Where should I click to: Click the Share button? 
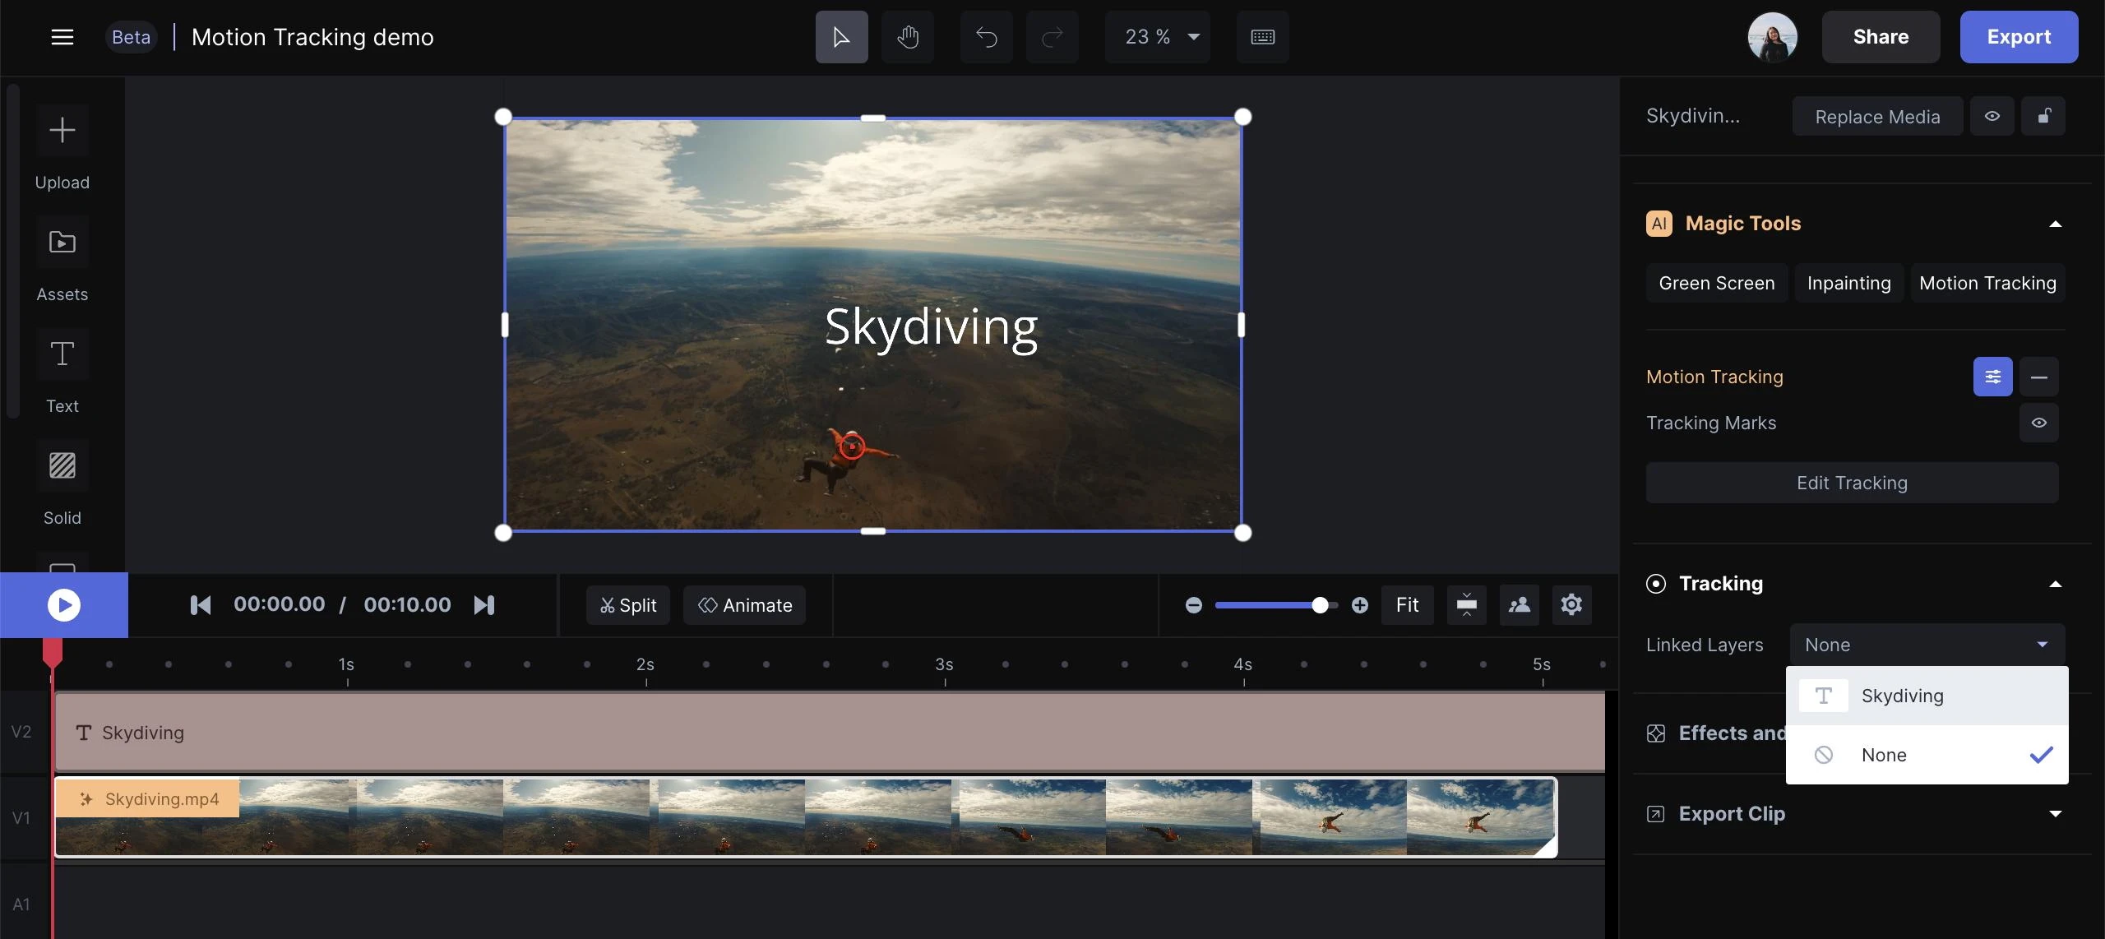1881,37
